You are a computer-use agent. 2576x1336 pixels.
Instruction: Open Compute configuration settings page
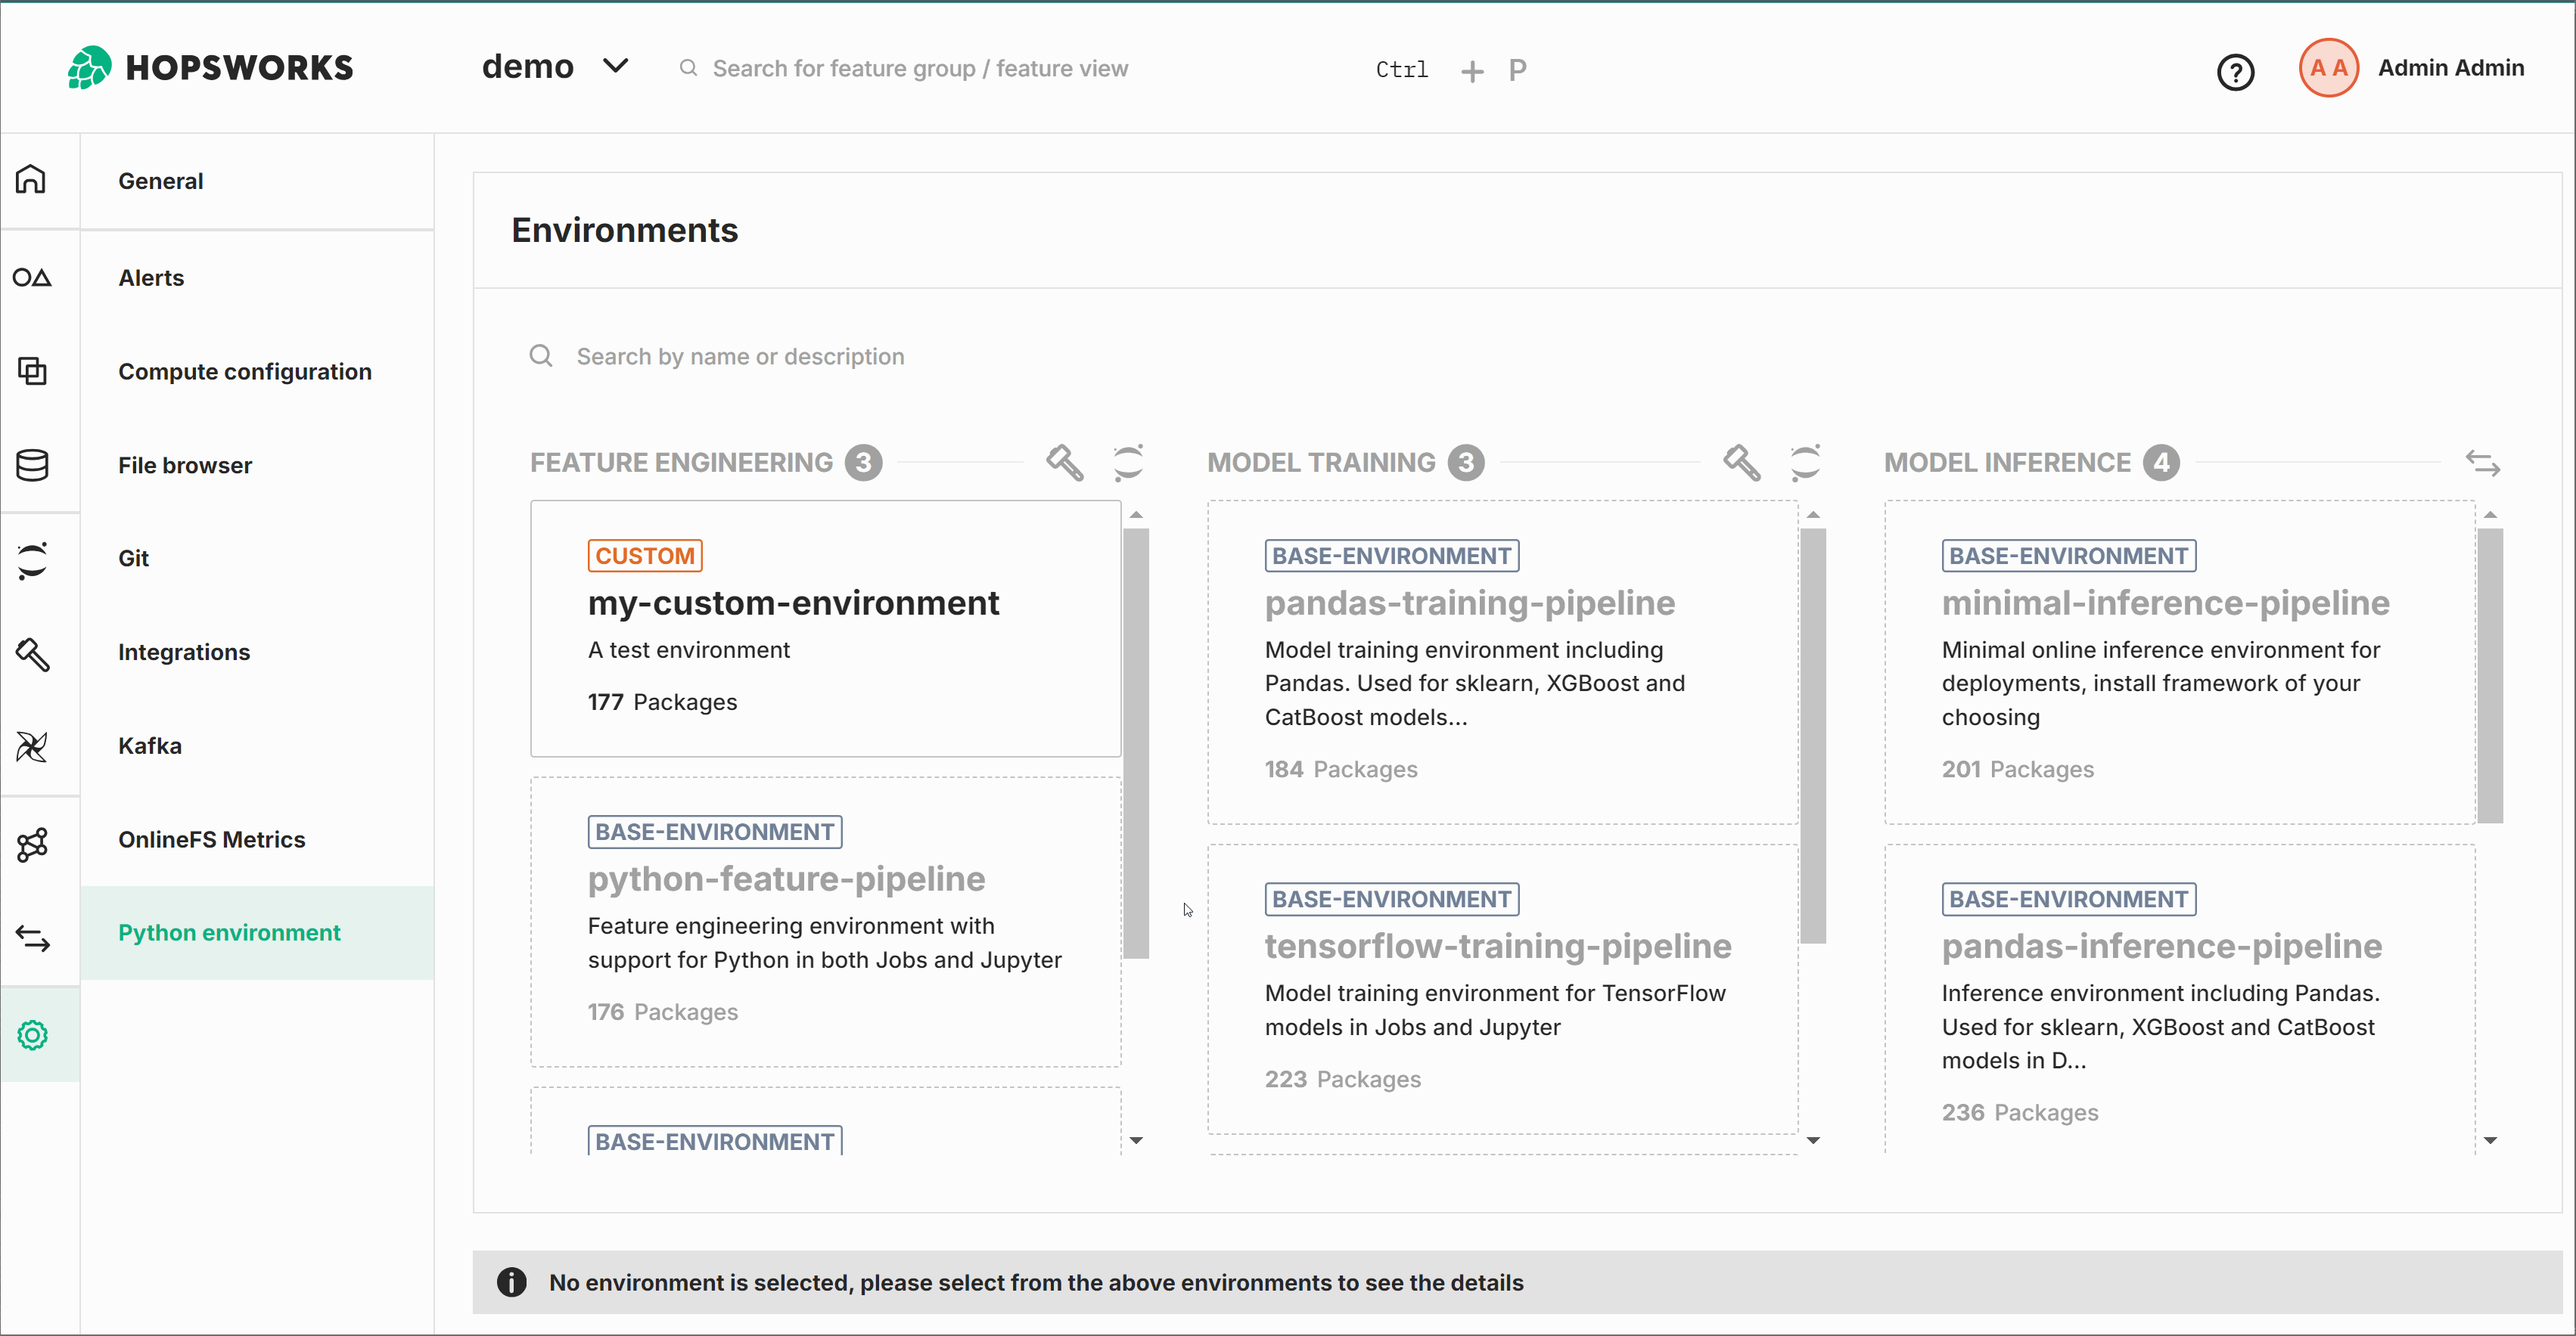click(244, 372)
